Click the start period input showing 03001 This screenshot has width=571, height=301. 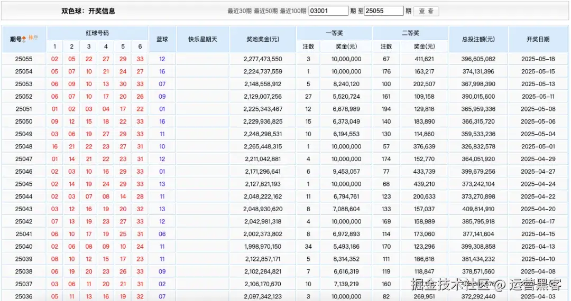pyautogui.click(x=328, y=11)
